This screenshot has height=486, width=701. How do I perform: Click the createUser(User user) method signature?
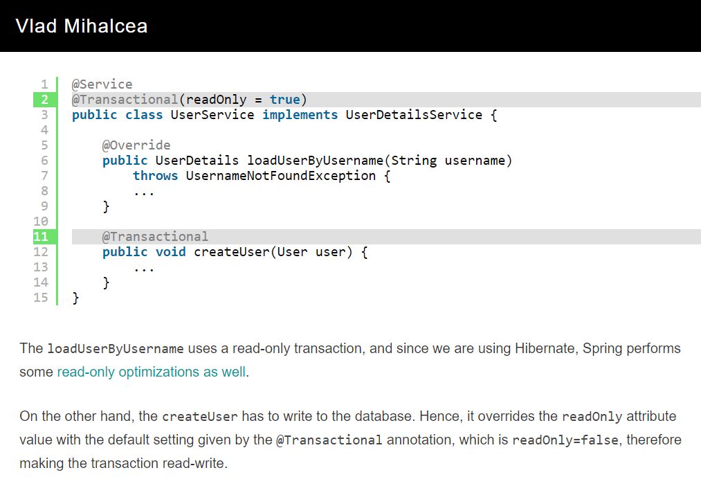[x=273, y=252]
